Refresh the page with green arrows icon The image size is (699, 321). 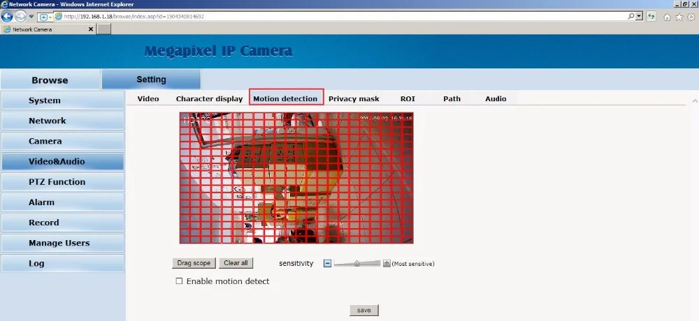click(x=651, y=17)
